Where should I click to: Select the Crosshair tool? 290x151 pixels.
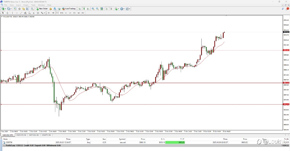click(x=8, y=13)
